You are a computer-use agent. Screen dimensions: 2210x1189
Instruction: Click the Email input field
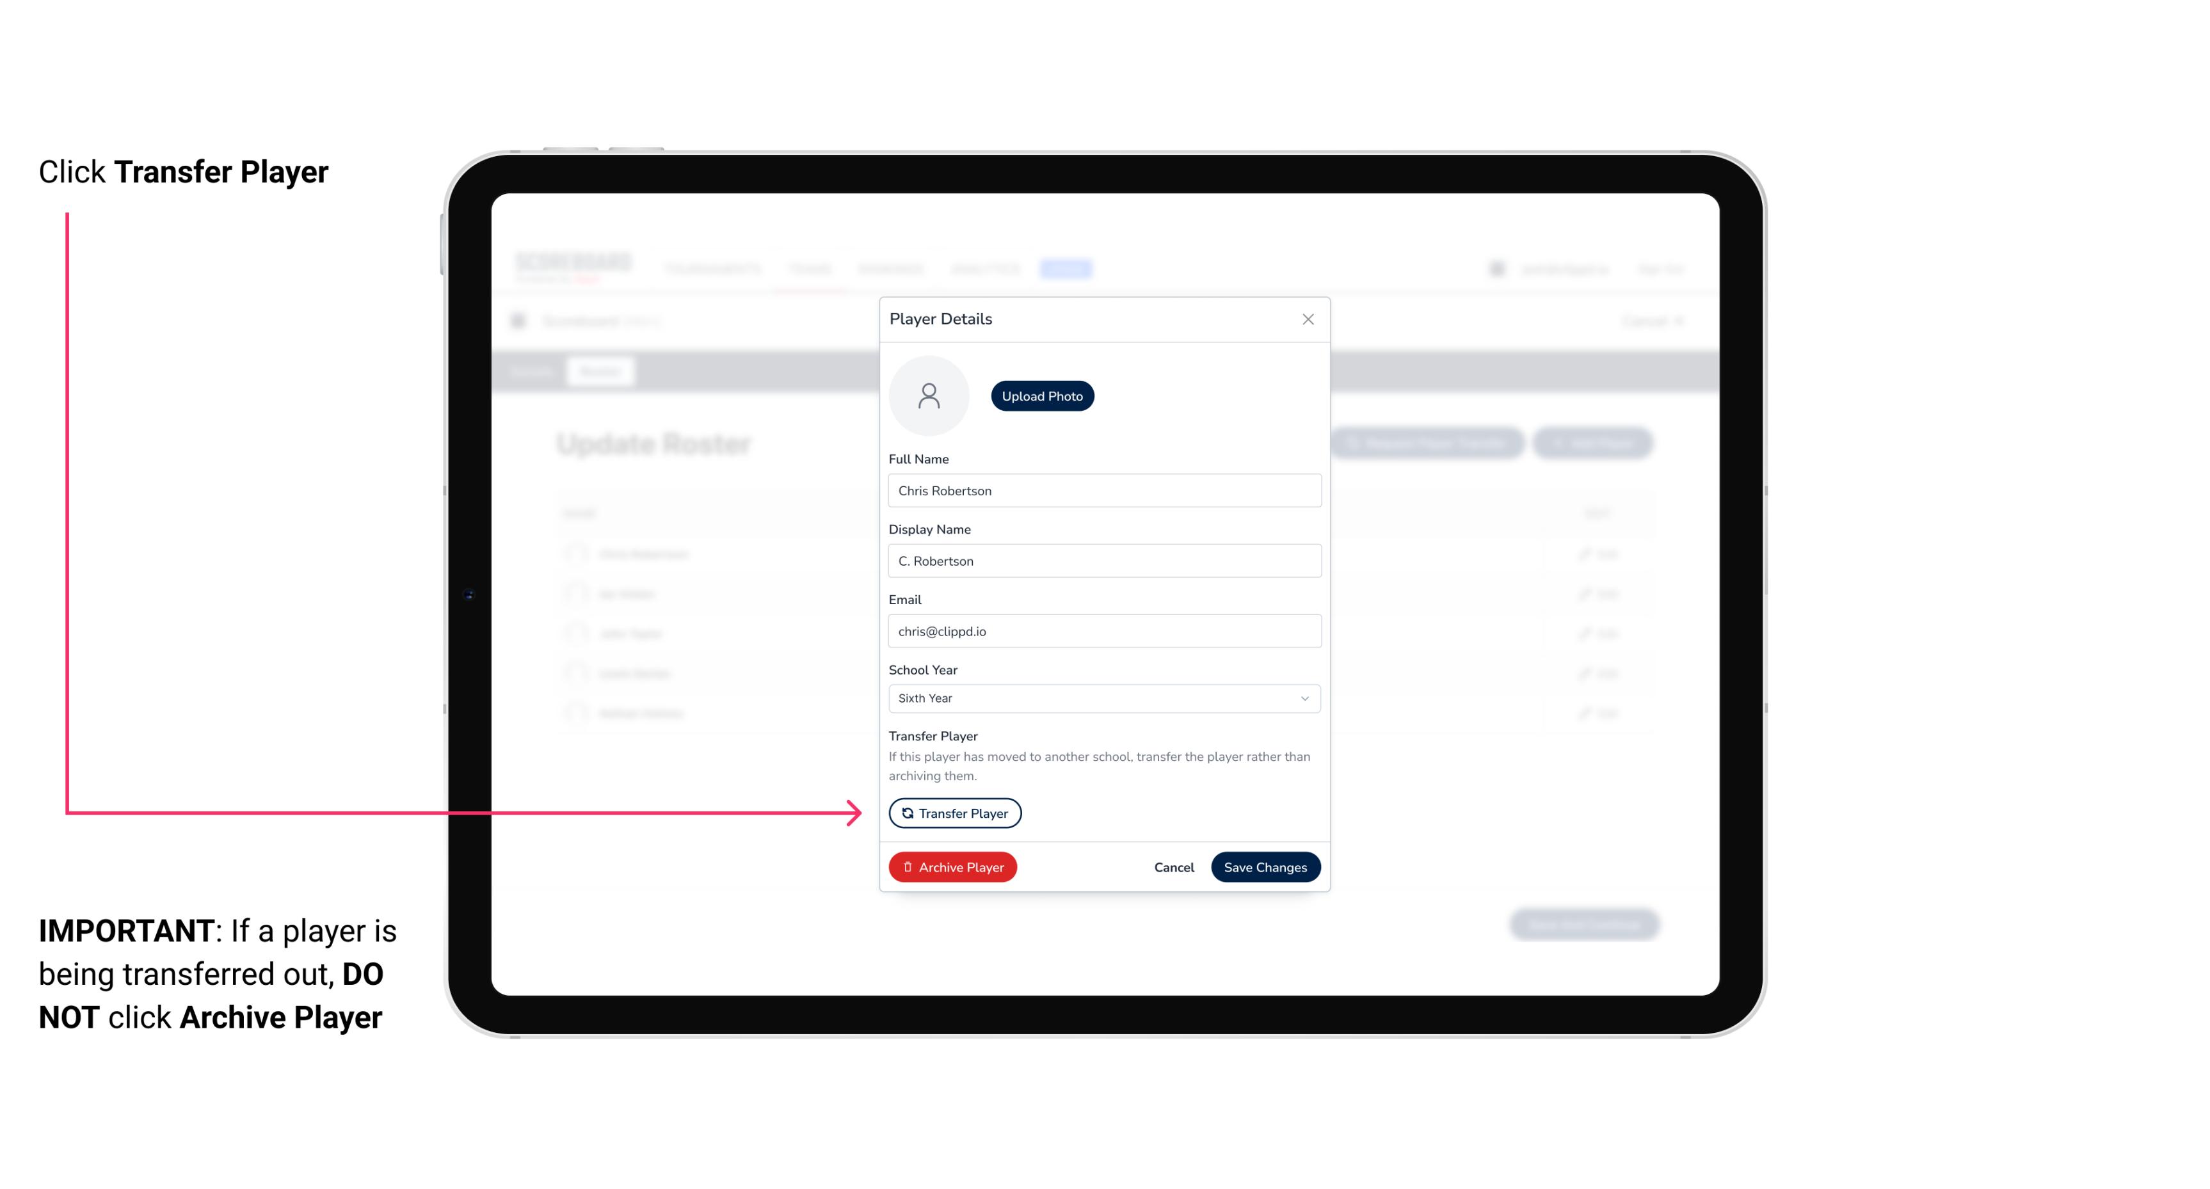[x=1103, y=630]
